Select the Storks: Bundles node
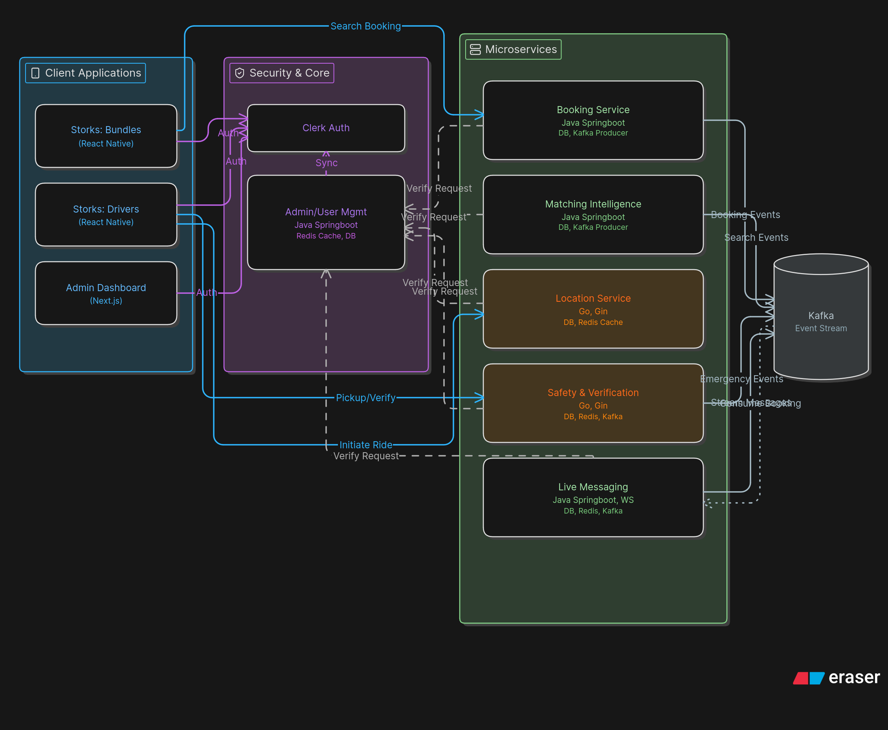This screenshot has width=888, height=730. pos(106,136)
